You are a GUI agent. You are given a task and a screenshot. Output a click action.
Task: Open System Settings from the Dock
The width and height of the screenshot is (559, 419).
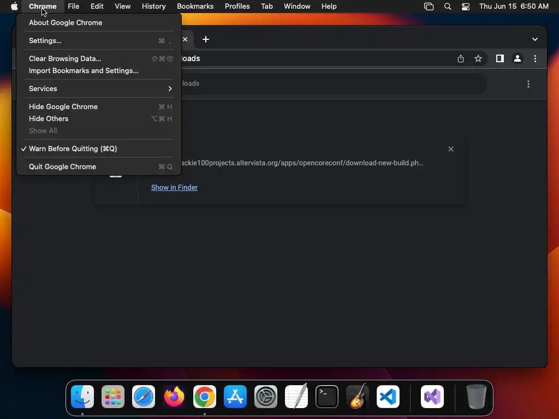click(266, 397)
